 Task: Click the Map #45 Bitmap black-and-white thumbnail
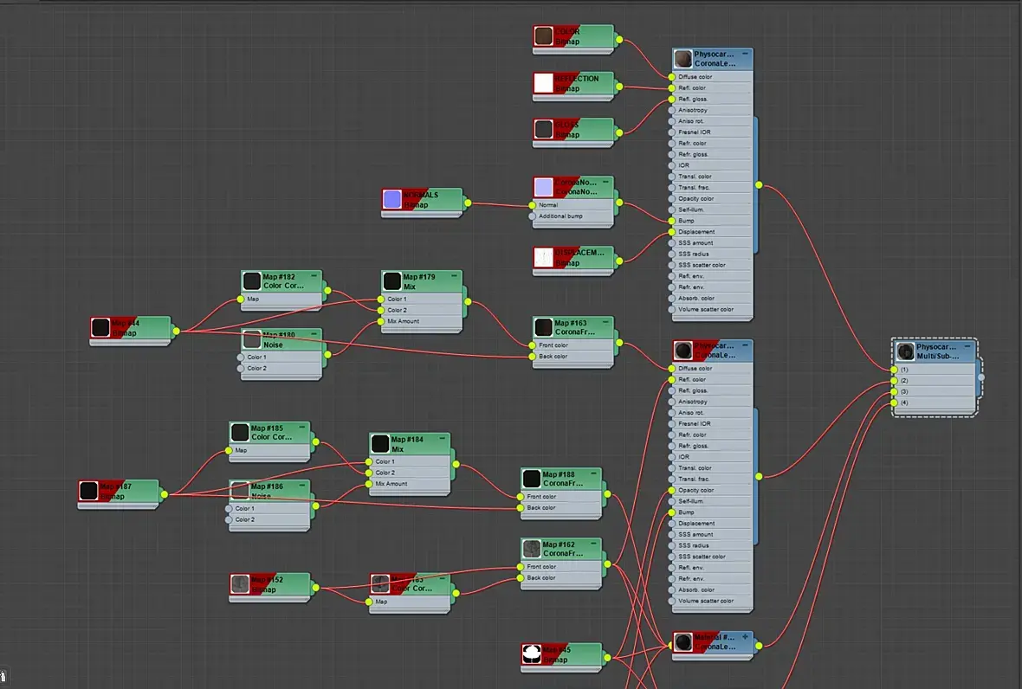532,654
